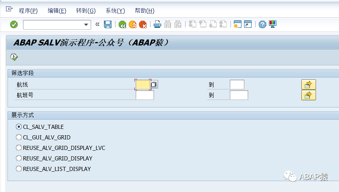Select the REUSE_ALV_LIST_DISPLAY radio button
Screen dimensions: 339x192
[x=19, y=169]
